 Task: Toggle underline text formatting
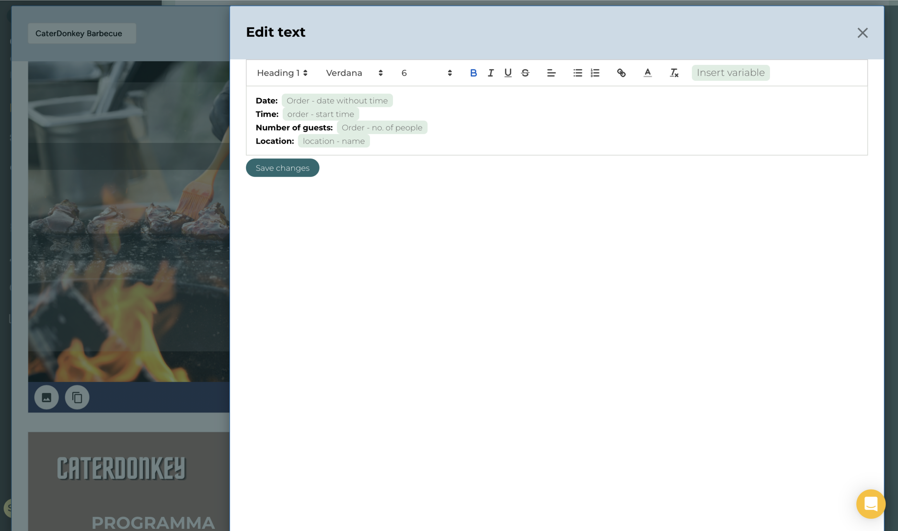[508, 73]
